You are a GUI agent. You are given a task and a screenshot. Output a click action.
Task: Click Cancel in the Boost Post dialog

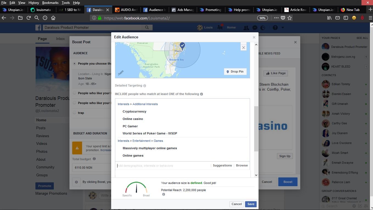267,182
